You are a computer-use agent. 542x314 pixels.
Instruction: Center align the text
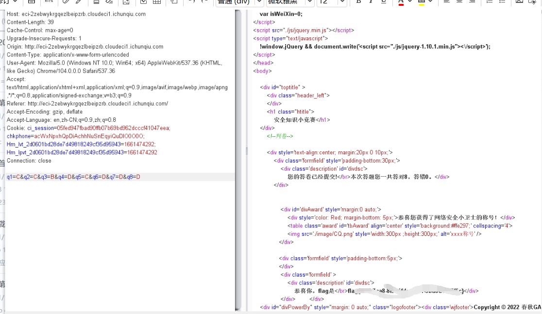click(x=459, y=2)
